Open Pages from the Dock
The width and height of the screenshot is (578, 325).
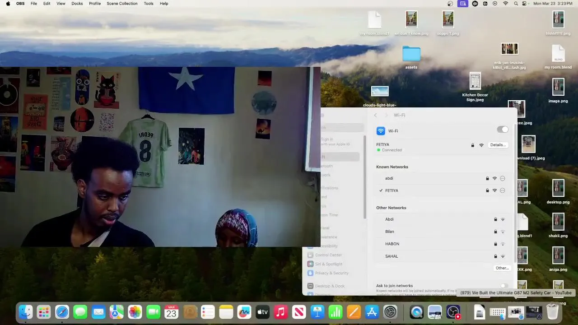pos(354,312)
